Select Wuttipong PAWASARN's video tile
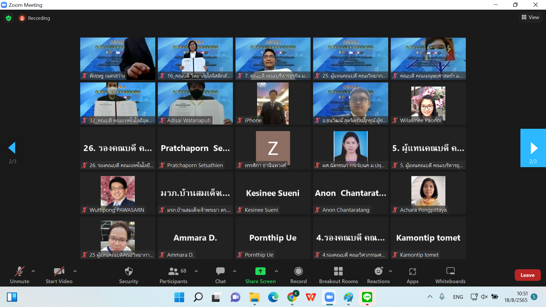This screenshot has width=546, height=307. coord(117,193)
